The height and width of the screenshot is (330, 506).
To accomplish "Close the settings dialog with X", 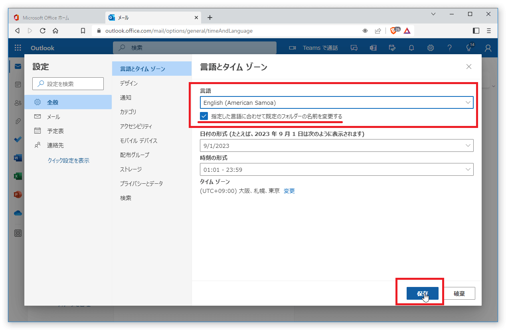I will pos(469,67).
